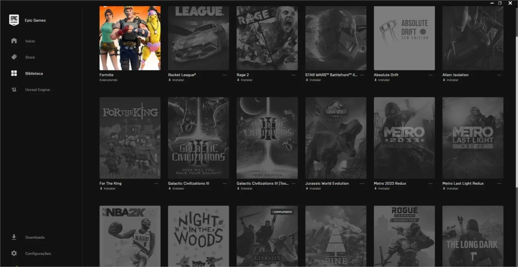Click the Fortnite title text
The image size is (518, 267).
pyautogui.click(x=107, y=75)
